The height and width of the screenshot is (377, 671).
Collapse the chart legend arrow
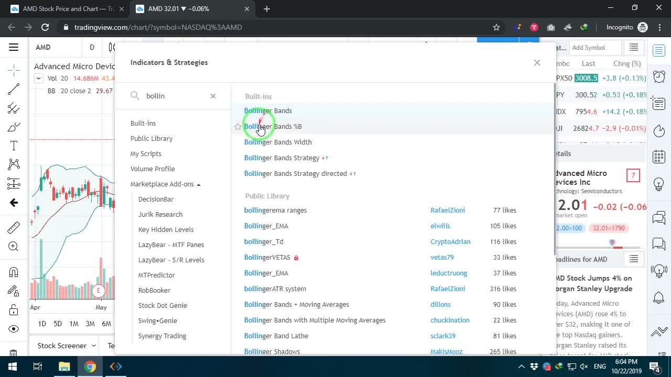pos(38,79)
